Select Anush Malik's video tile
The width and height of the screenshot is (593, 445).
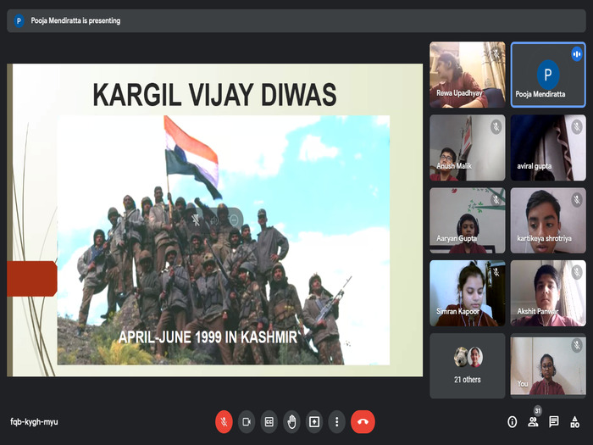tap(467, 147)
